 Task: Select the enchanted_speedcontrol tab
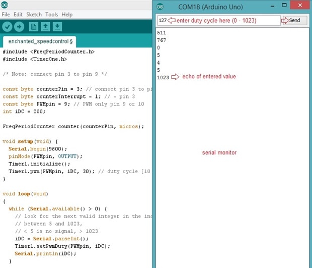39,41
